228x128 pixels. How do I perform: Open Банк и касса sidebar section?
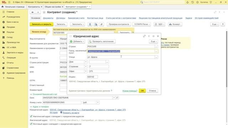(x=12, y=22)
